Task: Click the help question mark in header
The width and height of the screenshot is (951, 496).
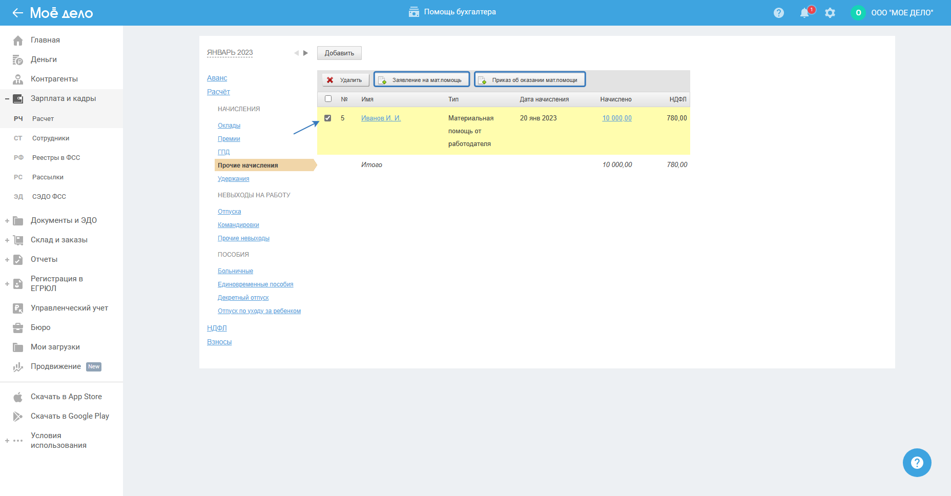Action: (x=779, y=13)
